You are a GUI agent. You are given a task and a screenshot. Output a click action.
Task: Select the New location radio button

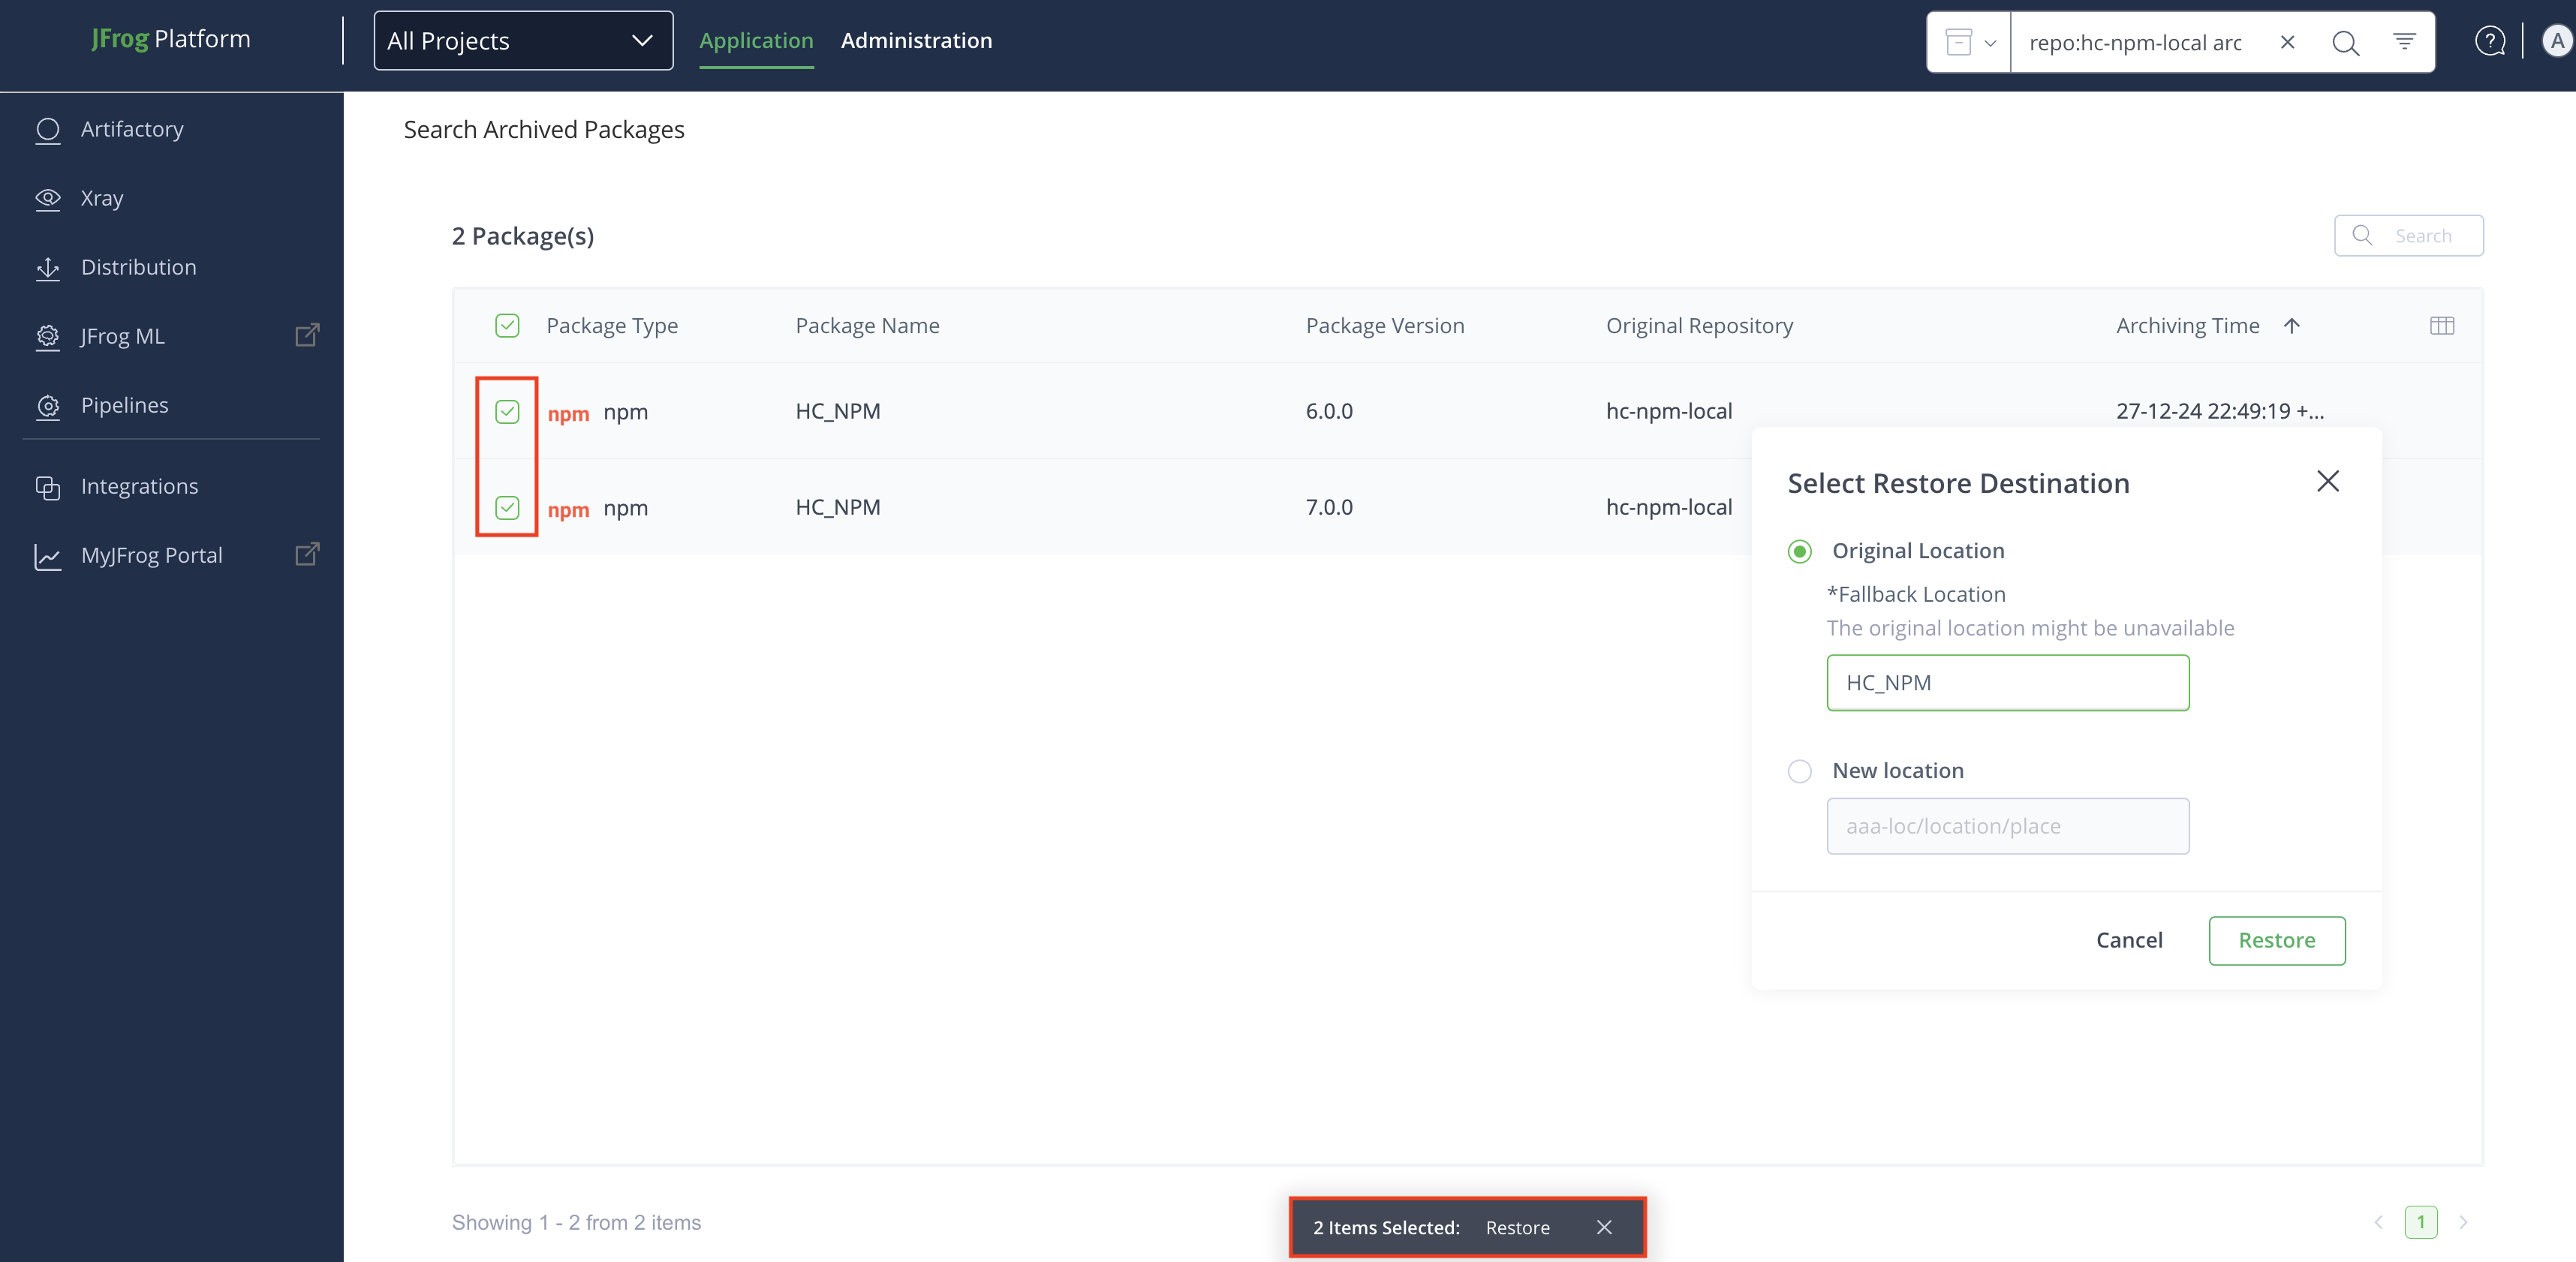[x=1799, y=771]
